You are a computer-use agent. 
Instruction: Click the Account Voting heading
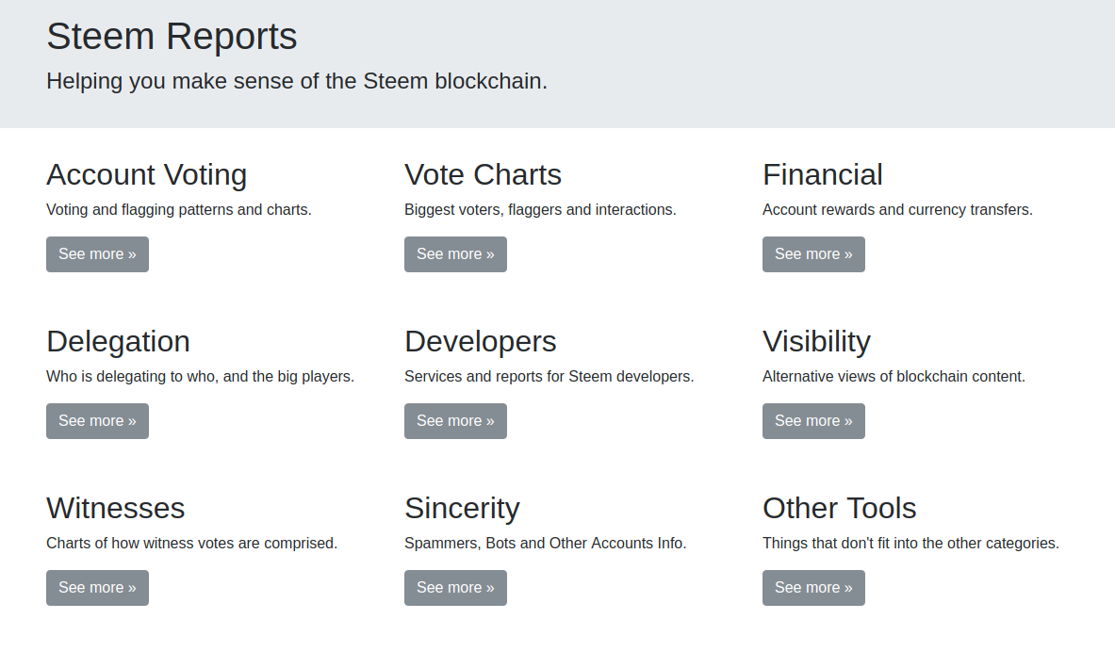pyautogui.click(x=146, y=175)
